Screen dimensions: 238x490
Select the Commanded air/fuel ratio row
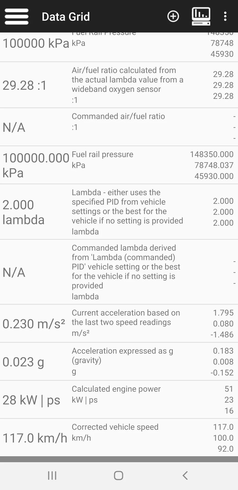click(x=119, y=127)
